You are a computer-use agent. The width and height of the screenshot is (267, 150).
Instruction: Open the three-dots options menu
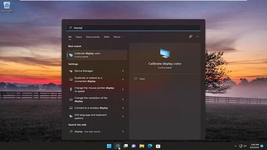pos(197,37)
